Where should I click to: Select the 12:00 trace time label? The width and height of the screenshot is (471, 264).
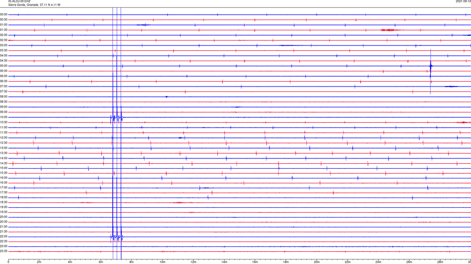(4, 138)
